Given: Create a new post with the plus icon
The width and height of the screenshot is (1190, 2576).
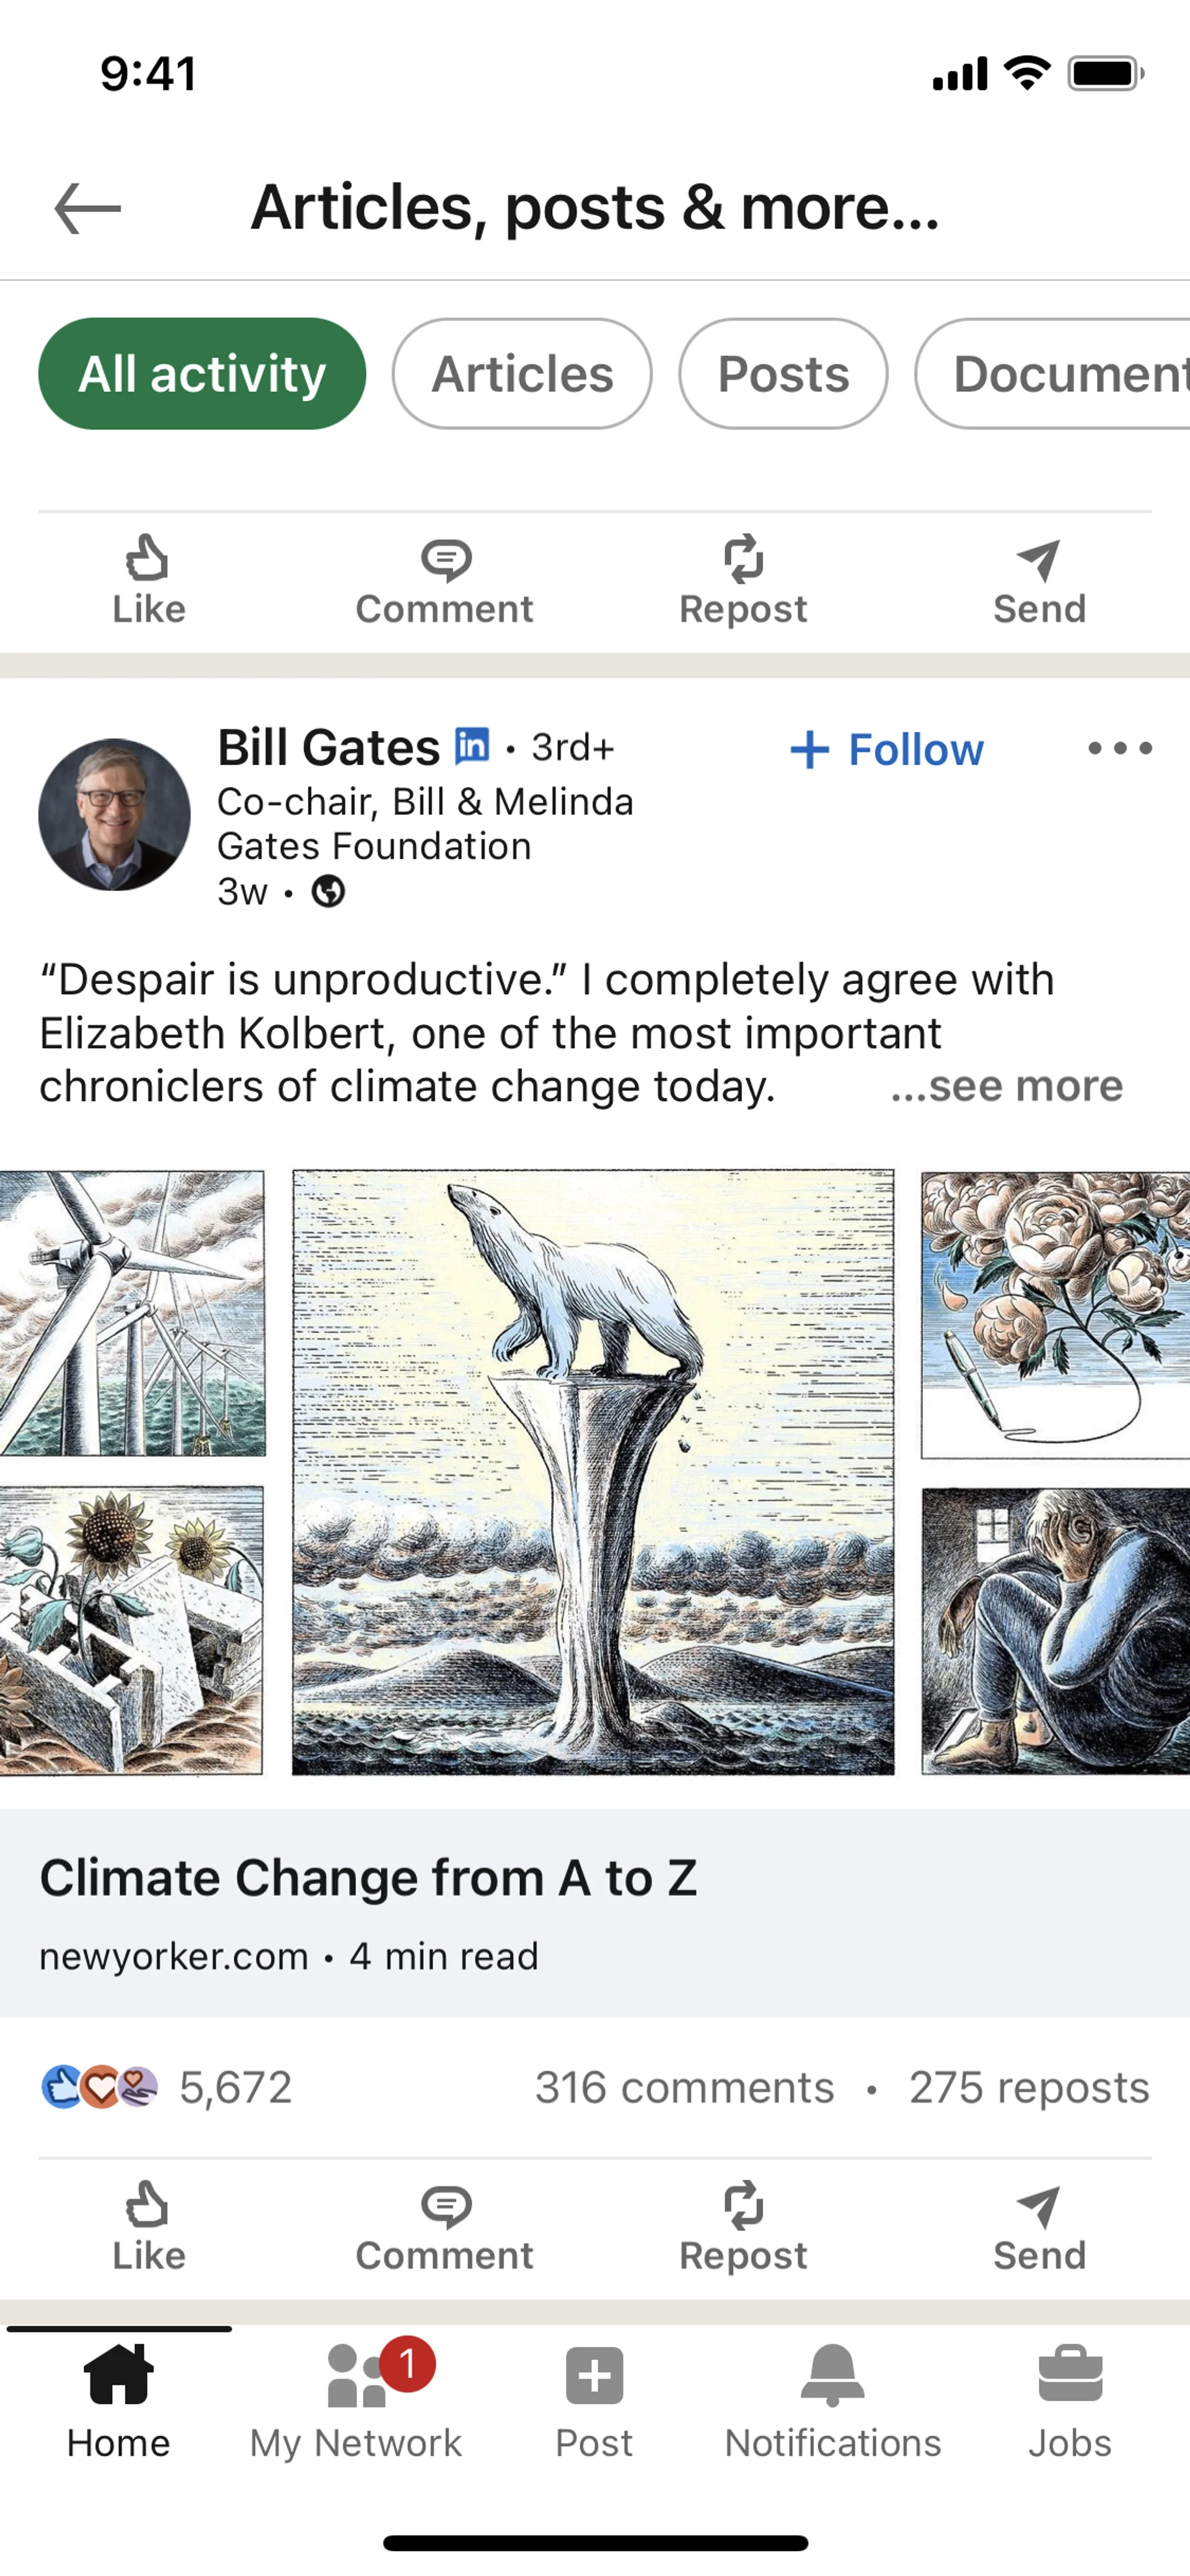Looking at the screenshot, I should [x=594, y=2400].
